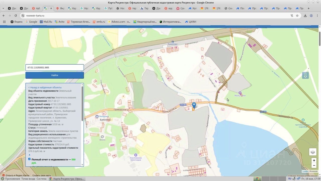Viewport: 321px width, 181px height.
Task: Open the map layers selector
Action: click(x=312, y=152)
